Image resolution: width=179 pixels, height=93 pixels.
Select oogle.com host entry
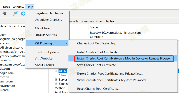[x=7, y=73]
